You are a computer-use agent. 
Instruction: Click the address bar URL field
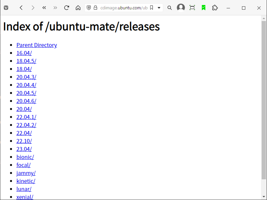point(124,8)
